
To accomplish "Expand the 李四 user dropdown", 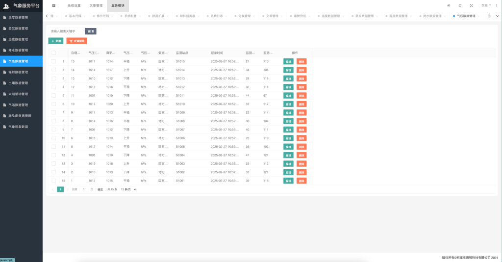I will [x=486, y=5].
